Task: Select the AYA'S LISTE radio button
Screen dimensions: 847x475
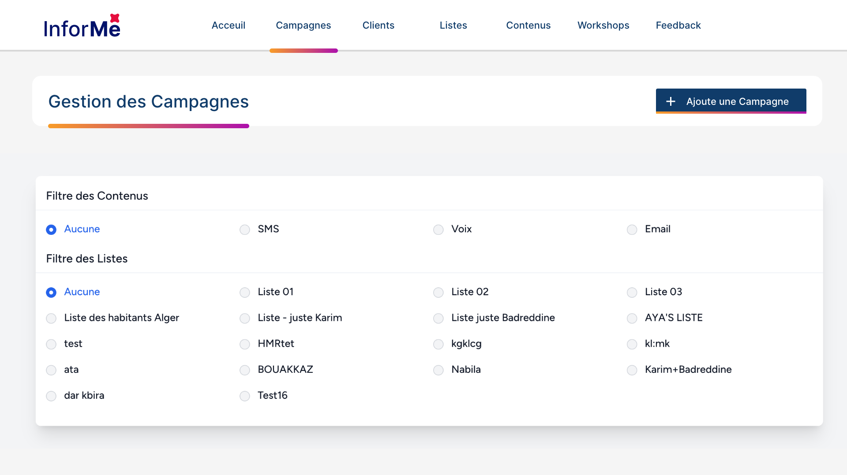Action: tap(632, 319)
